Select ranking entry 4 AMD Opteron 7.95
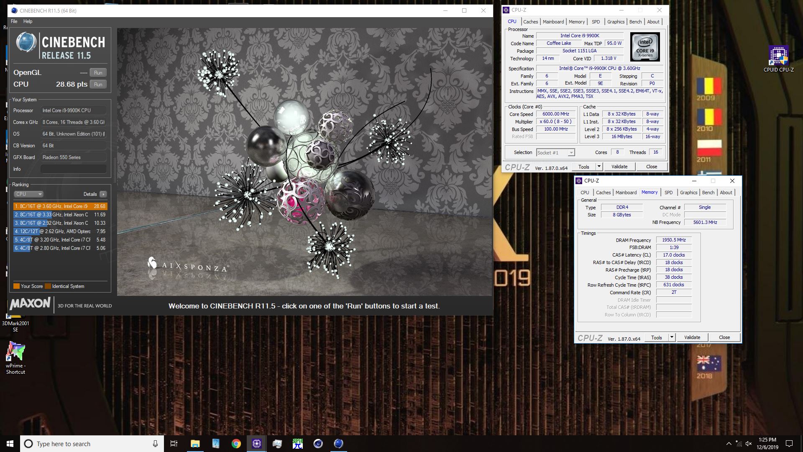803x452 pixels. click(x=60, y=231)
